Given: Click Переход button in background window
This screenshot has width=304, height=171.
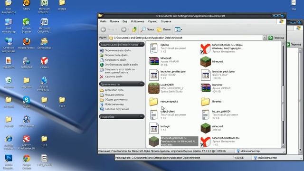Looking at the screenshot, I should (x=294, y=44).
